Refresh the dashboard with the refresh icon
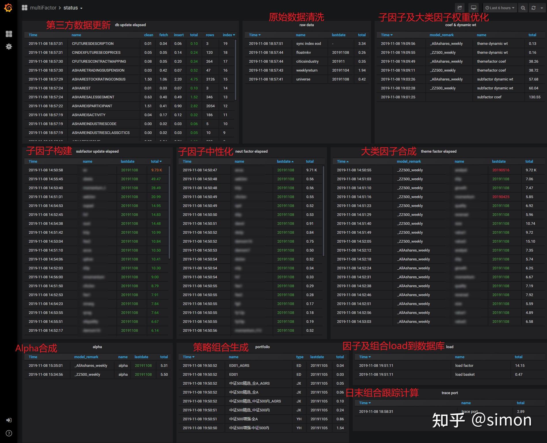The image size is (547, 443). click(x=533, y=8)
